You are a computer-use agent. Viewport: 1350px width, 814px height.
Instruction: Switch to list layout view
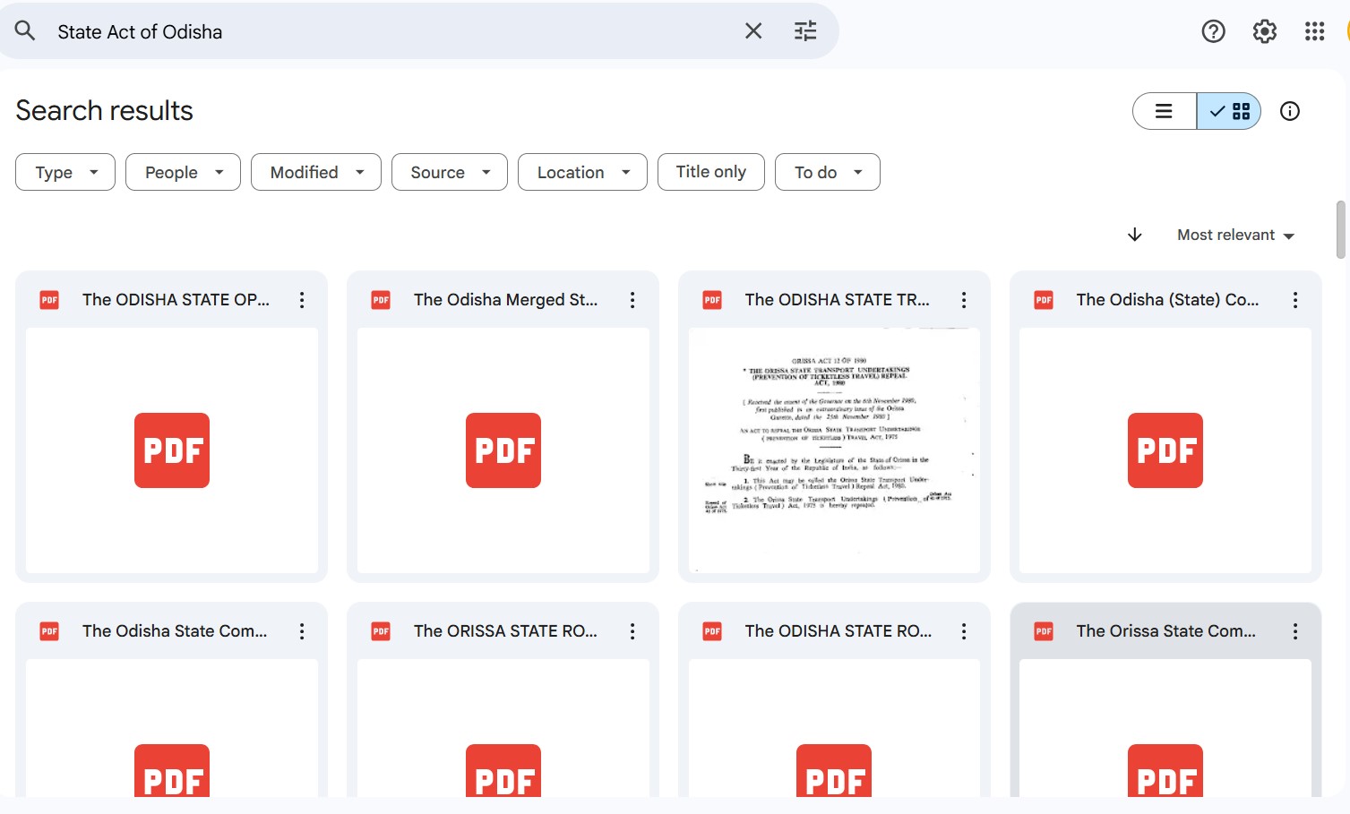click(x=1165, y=111)
